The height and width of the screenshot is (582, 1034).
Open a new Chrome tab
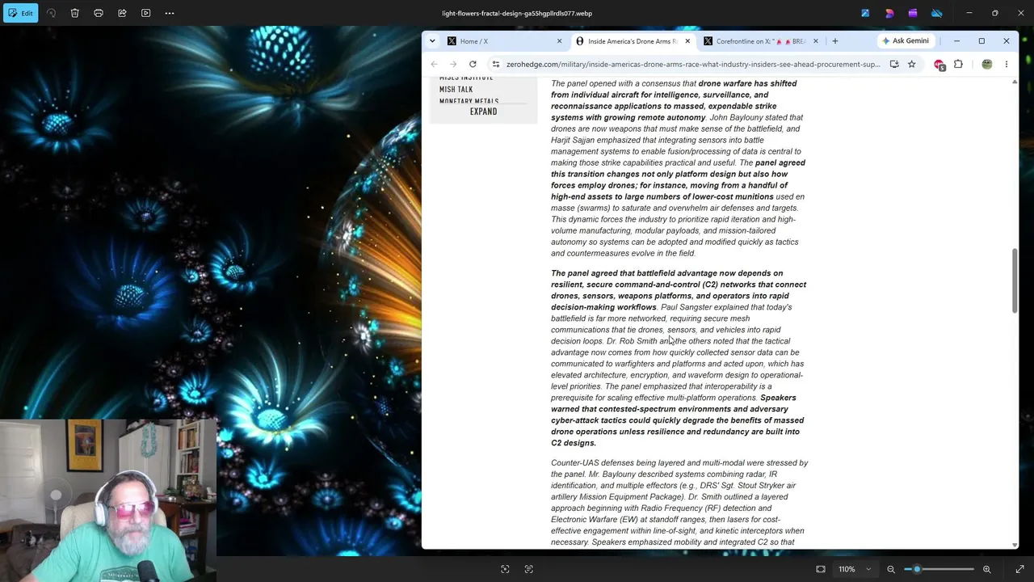click(835, 41)
